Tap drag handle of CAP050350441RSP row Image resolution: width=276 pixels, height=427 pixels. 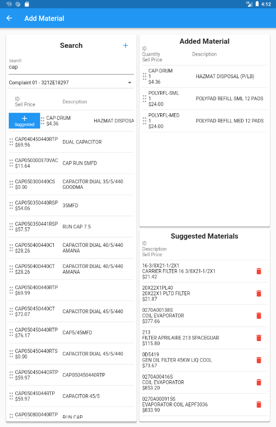[11, 226]
